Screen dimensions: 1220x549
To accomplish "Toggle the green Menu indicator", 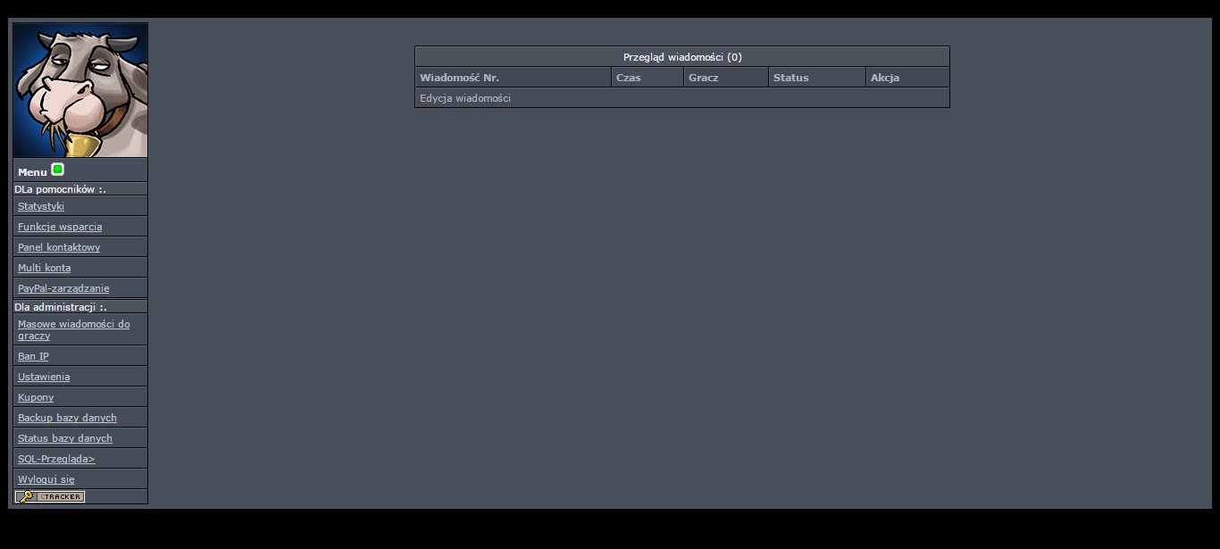I will pos(57,170).
